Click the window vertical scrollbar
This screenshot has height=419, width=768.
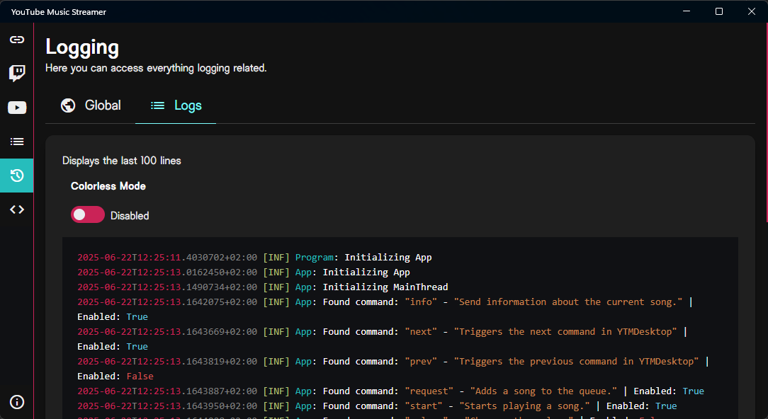766,122
